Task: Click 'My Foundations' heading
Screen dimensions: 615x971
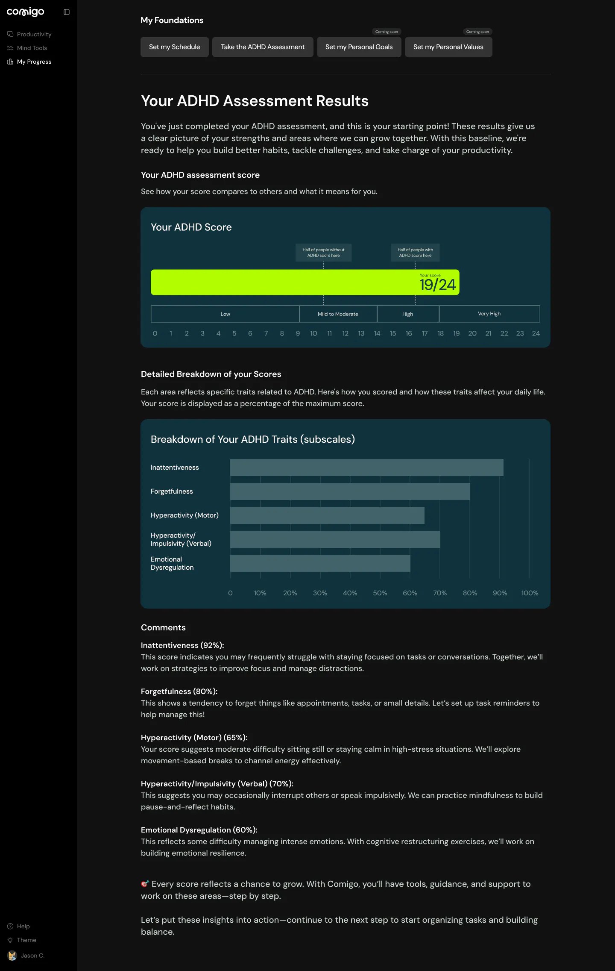Action: [x=172, y=20]
